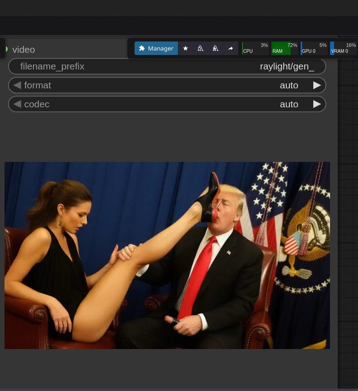Screen dimensions: 358x391
Task: Click the first unload models icon
Action: click(200, 48)
